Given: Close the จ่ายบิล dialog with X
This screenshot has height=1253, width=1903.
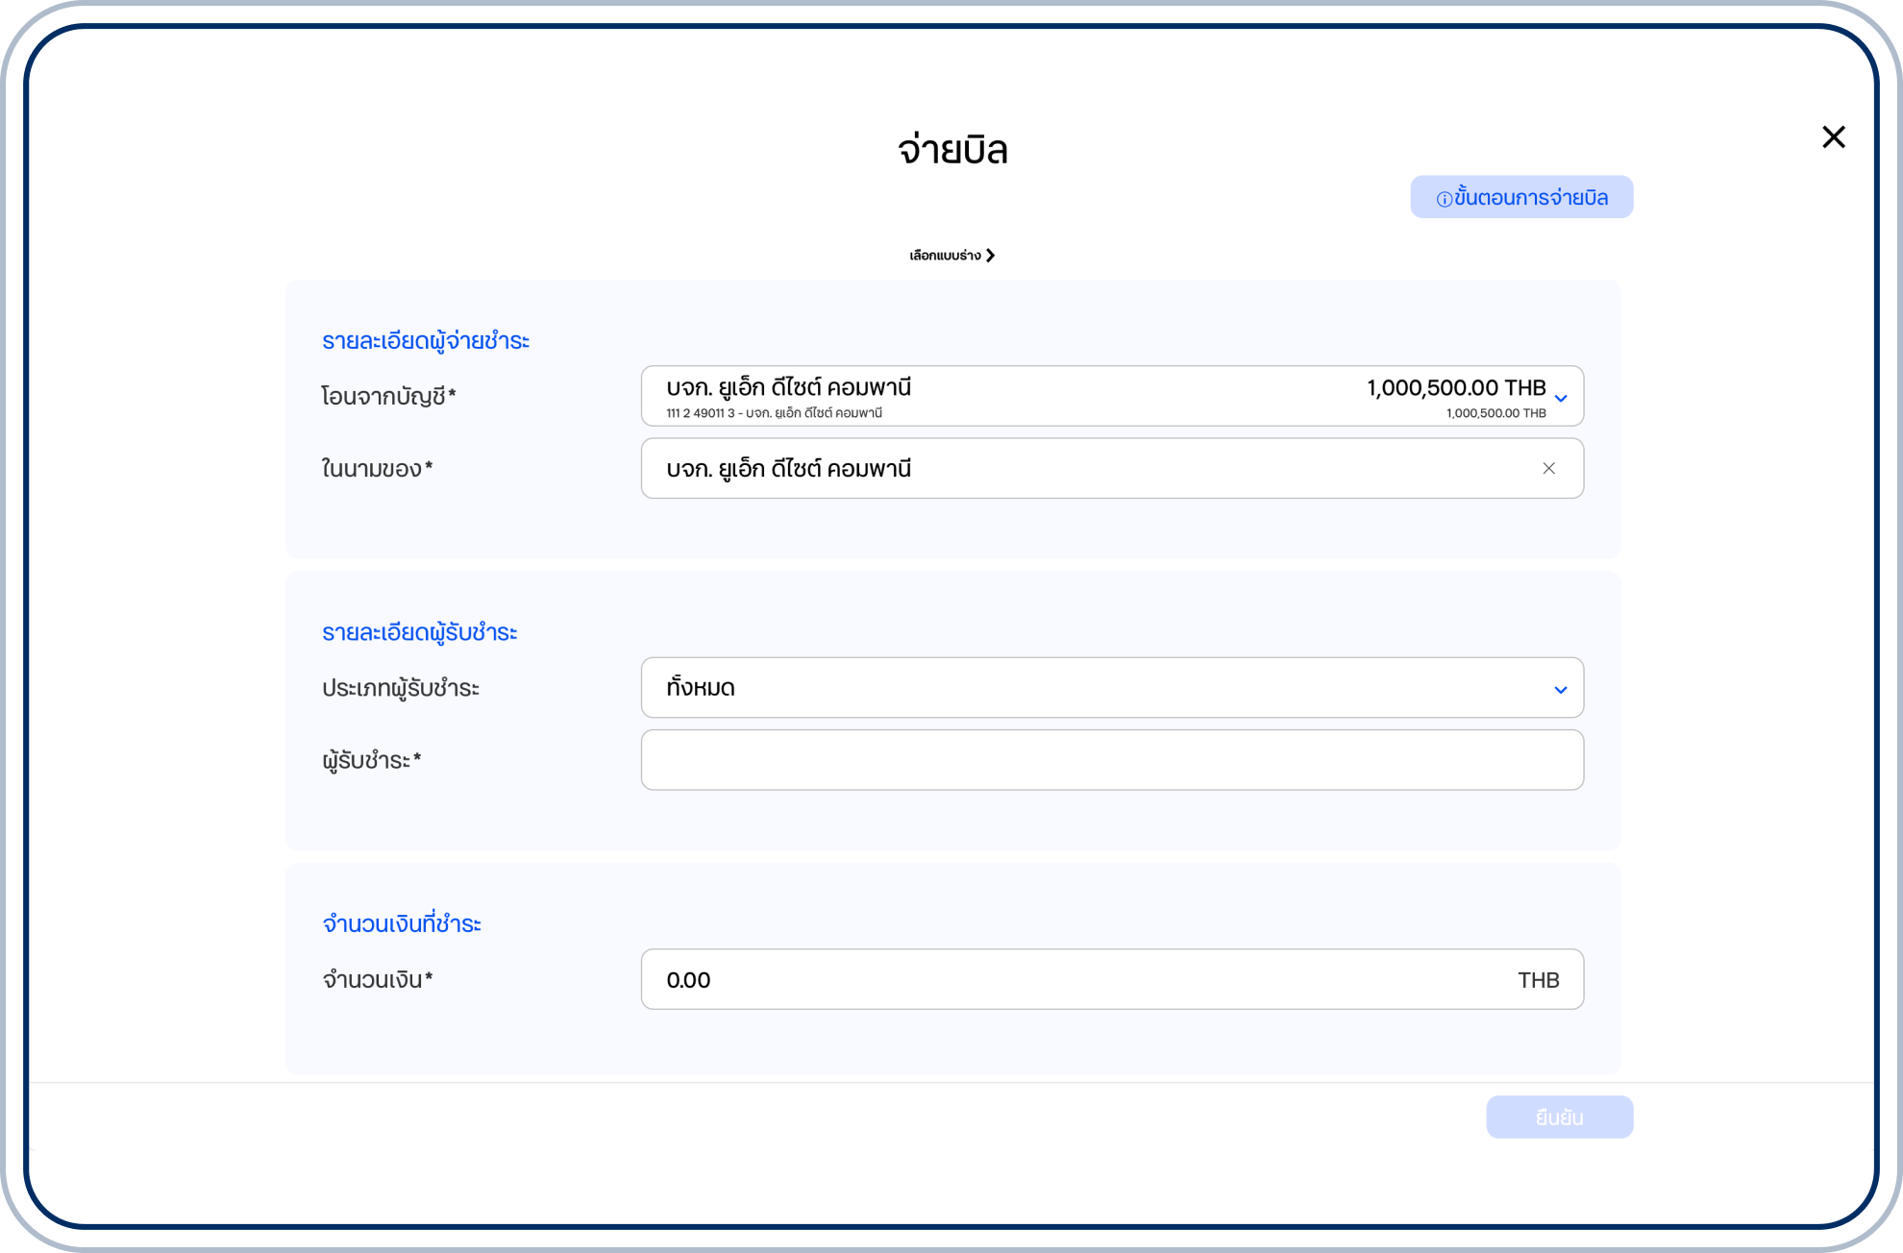Looking at the screenshot, I should (1833, 137).
